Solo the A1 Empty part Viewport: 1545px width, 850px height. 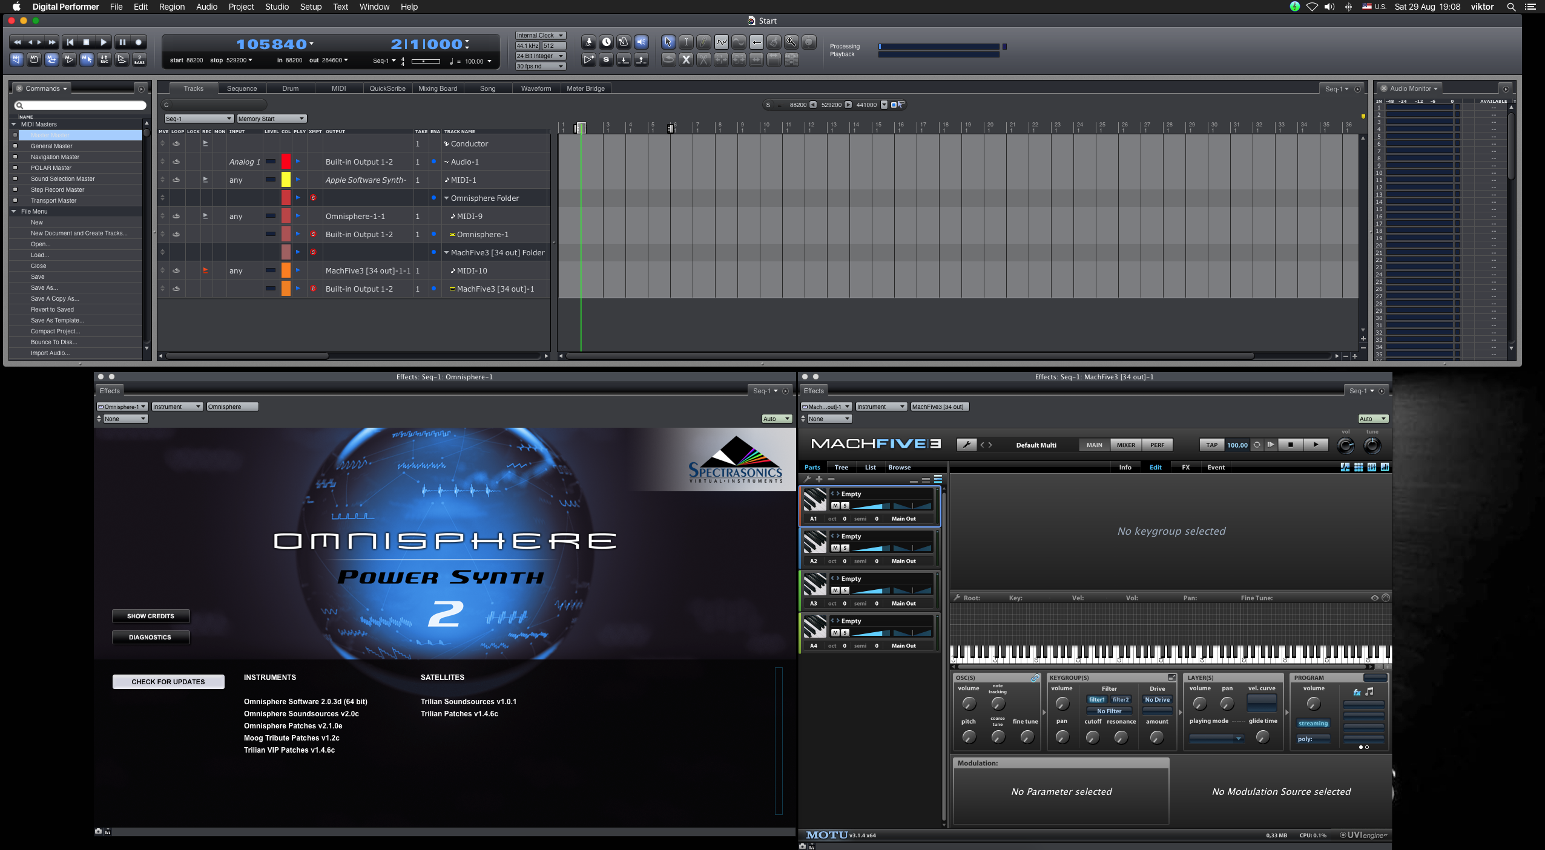845,506
